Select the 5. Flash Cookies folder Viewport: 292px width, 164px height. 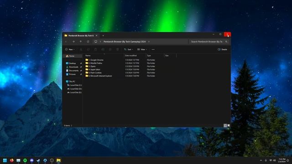tap(94, 73)
